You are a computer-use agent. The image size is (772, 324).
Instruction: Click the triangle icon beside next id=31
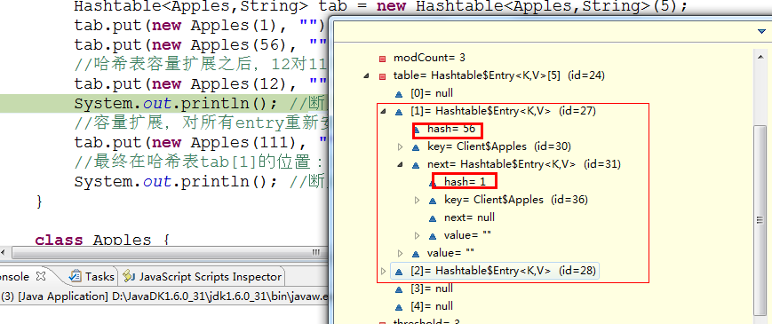pyautogui.click(x=417, y=165)
